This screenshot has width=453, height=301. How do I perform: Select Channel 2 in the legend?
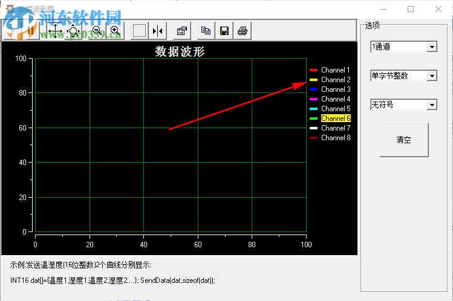coord(336,80)
